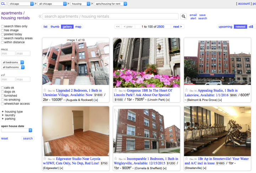Check the no smoking filter
Viewport: 256px width, 173px height.
(x=2, y=100)
